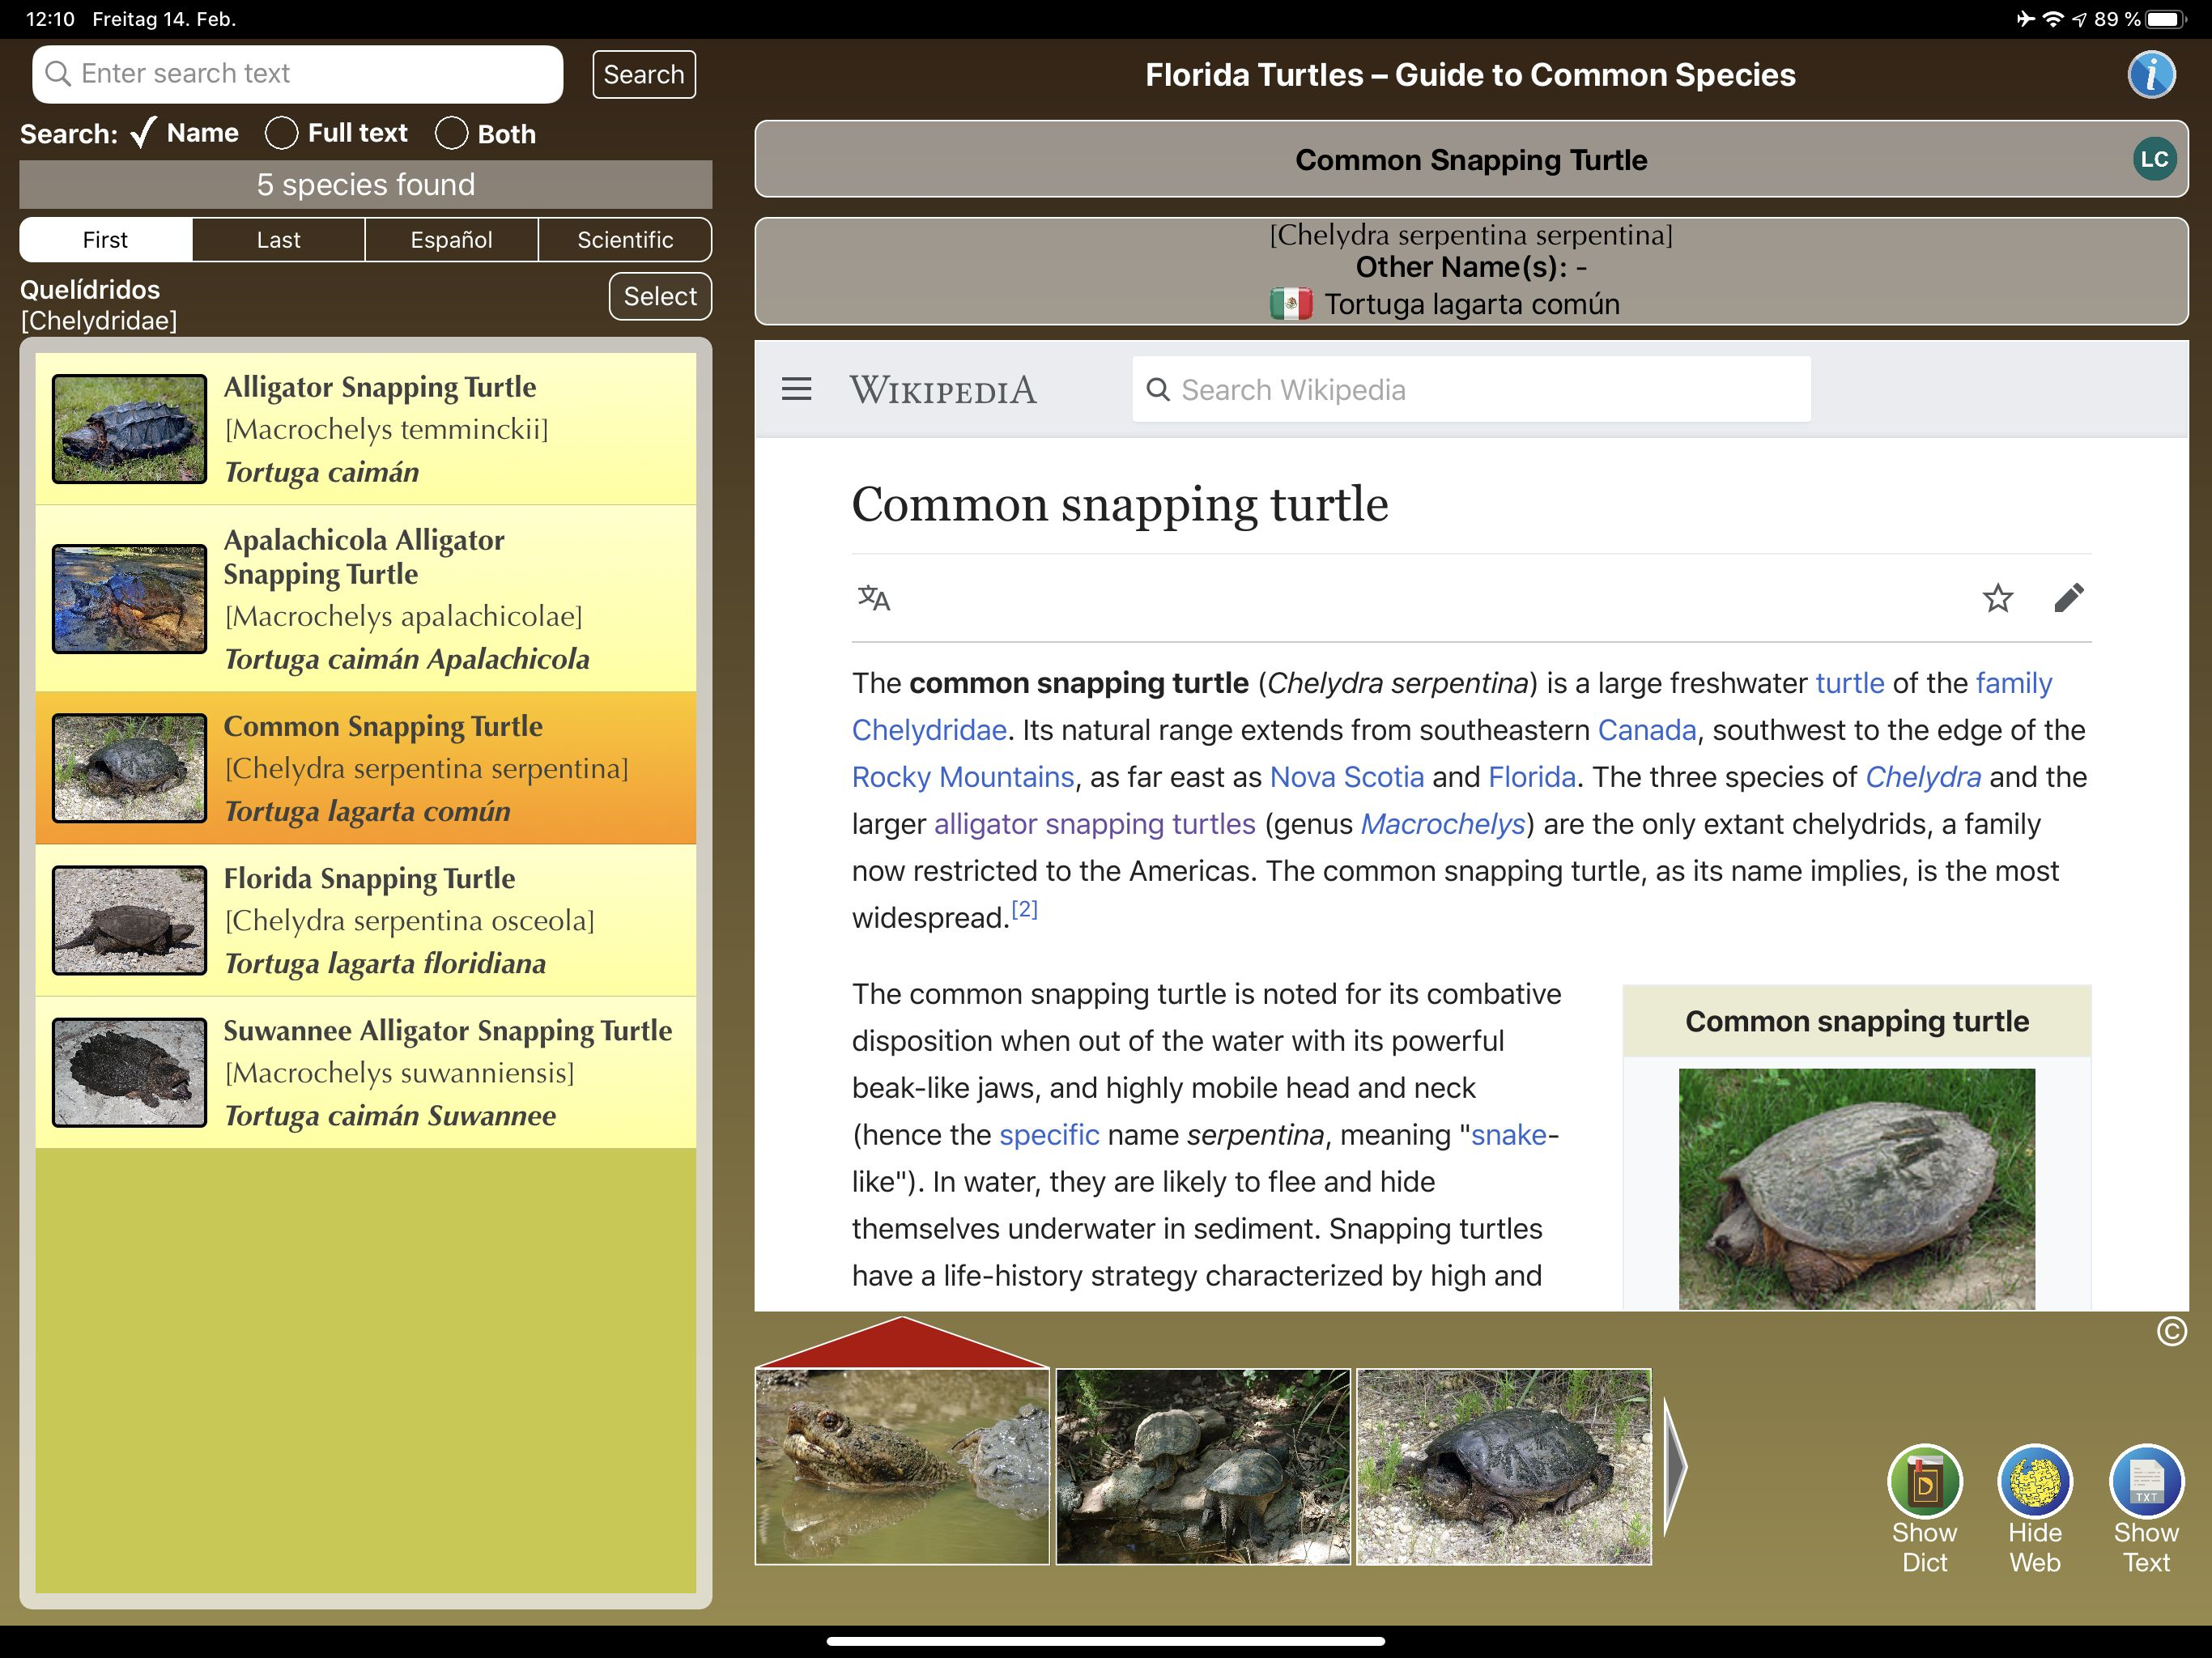Tap the Wi-Fi icon in status bar
2212x1658 pixels.
point(2052,19)
